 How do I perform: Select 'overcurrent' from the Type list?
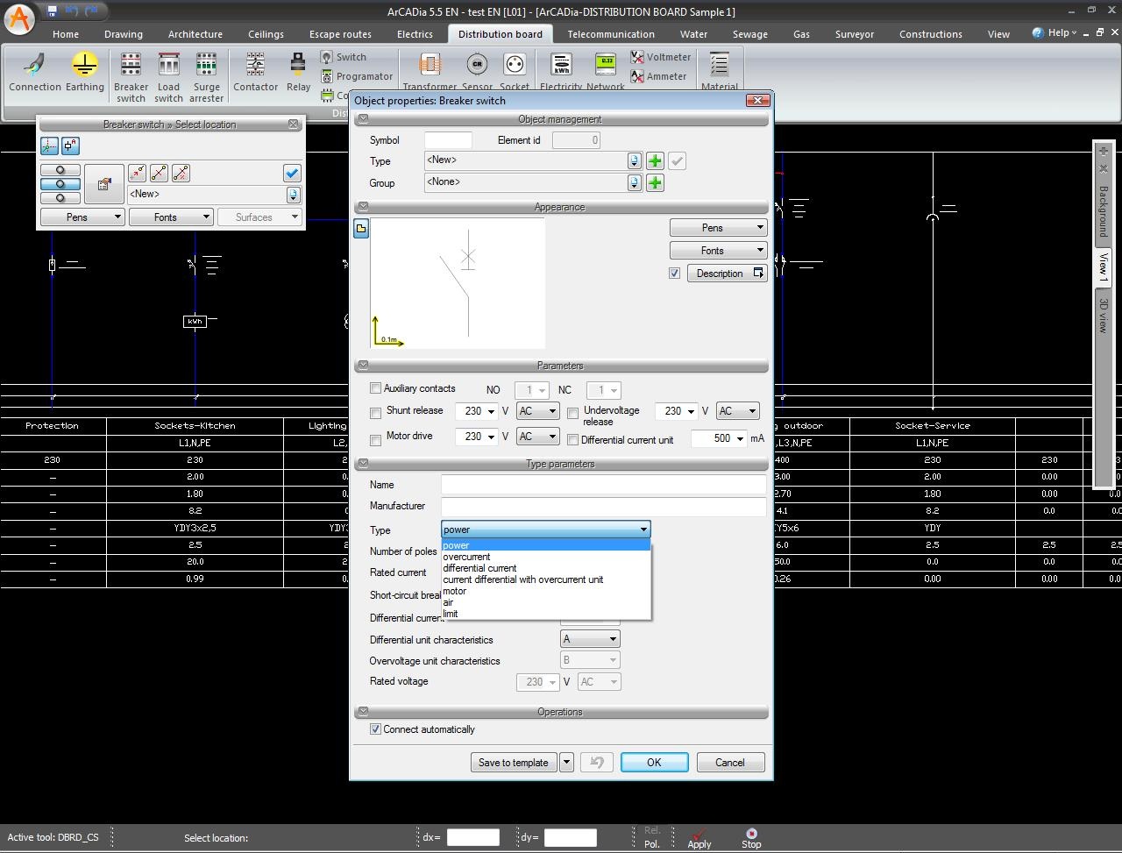466,557
